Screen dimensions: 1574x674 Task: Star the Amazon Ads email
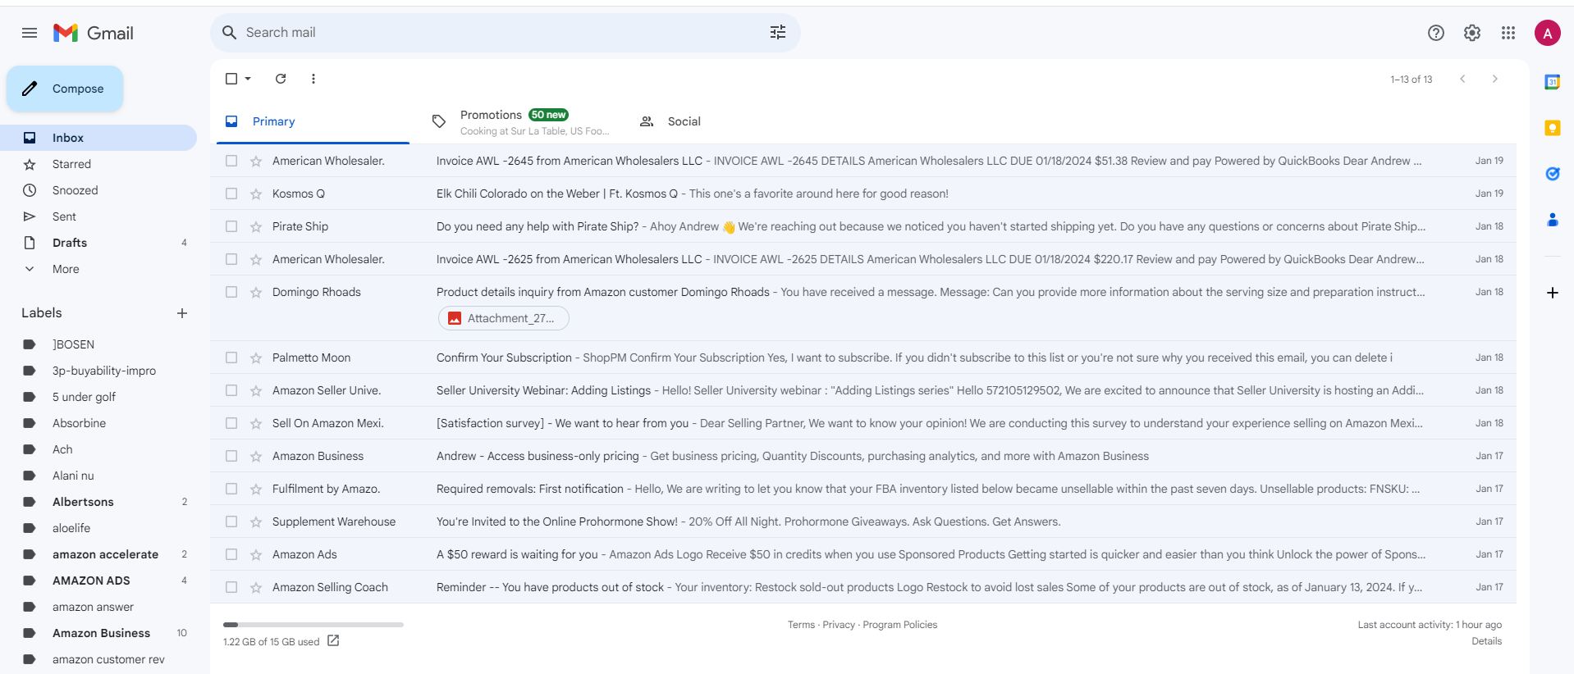pyautogui.click(x=256, y=554)
